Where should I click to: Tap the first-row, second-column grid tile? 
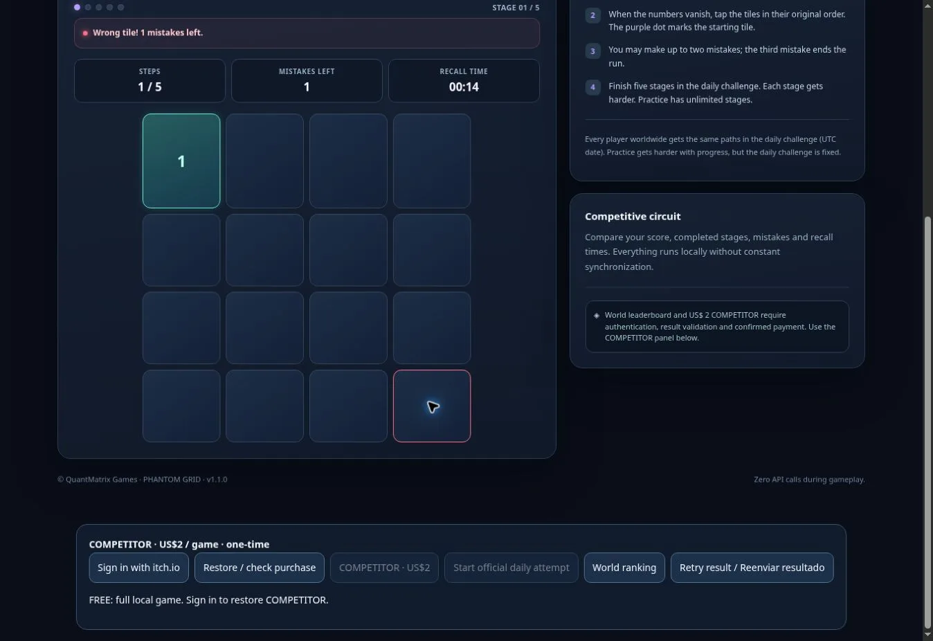pyautogui.click(x=264, y=161)
